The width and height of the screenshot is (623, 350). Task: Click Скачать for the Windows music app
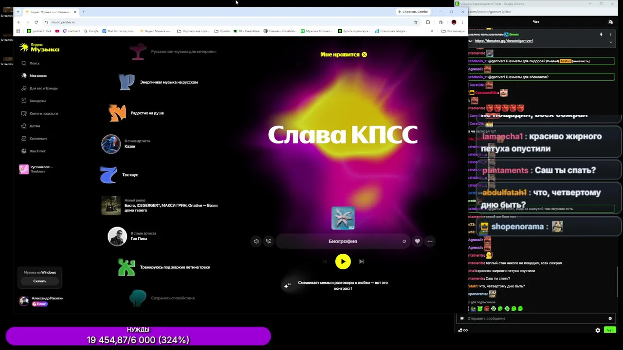(40, 281)
